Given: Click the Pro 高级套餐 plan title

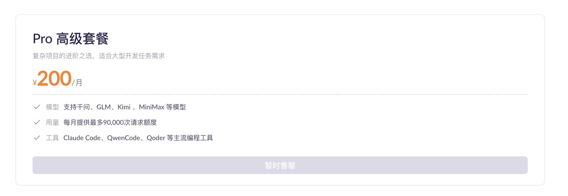Looking at the screenshot, I should (71, 39).
